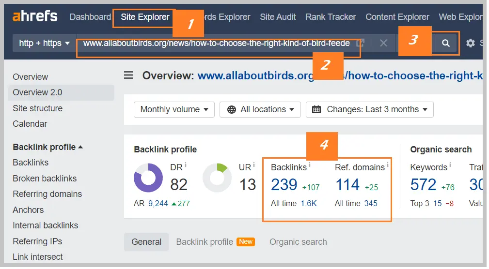The width and height of the screenshot is (489, 269).
Task: Open the URL in new tab icon
Action: pyautogui.click(x=360, y=43)
